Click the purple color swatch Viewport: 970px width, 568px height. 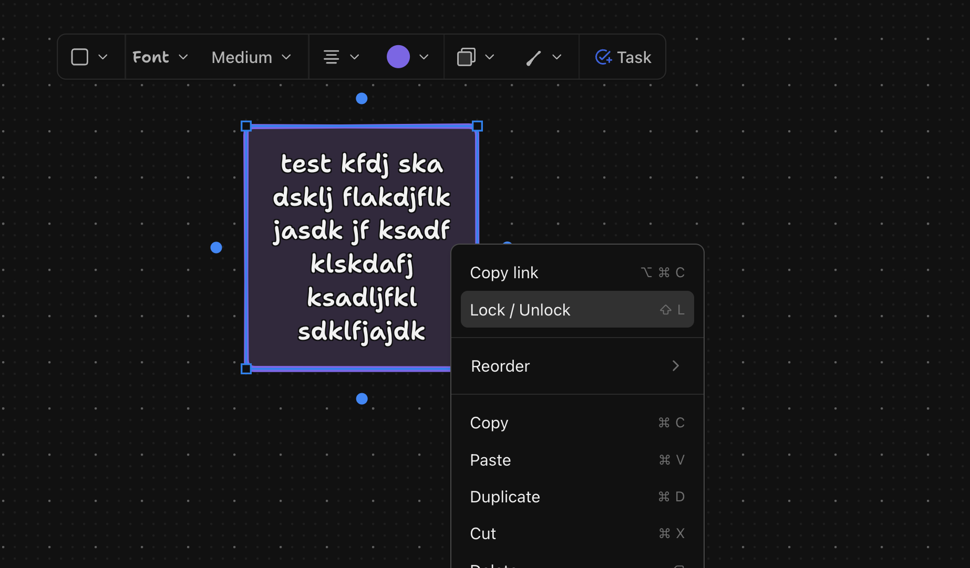tap(398, 57)
